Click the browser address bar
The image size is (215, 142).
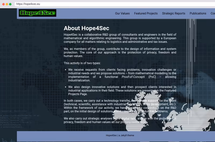click(115, 4)
